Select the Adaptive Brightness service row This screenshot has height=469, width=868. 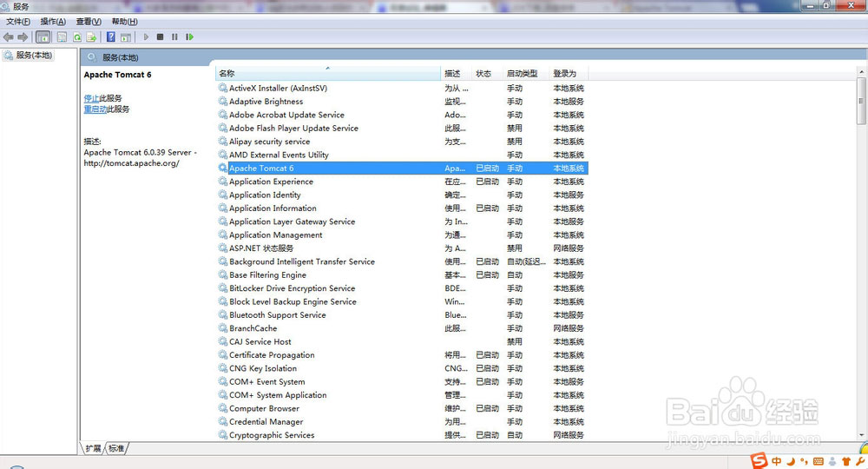point(402,102)
